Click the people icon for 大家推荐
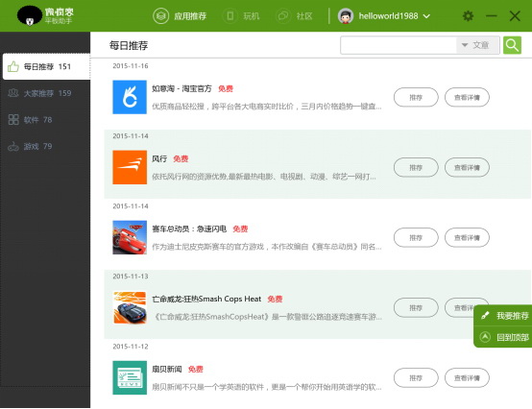 [13, 92]
